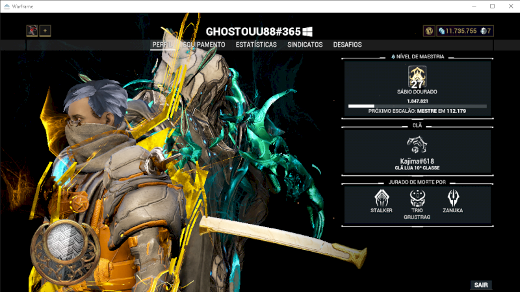Viewport: 520px width, 292px height.
Task: Click the plus icon beside the avatar
Action: [x=45, y=30]
